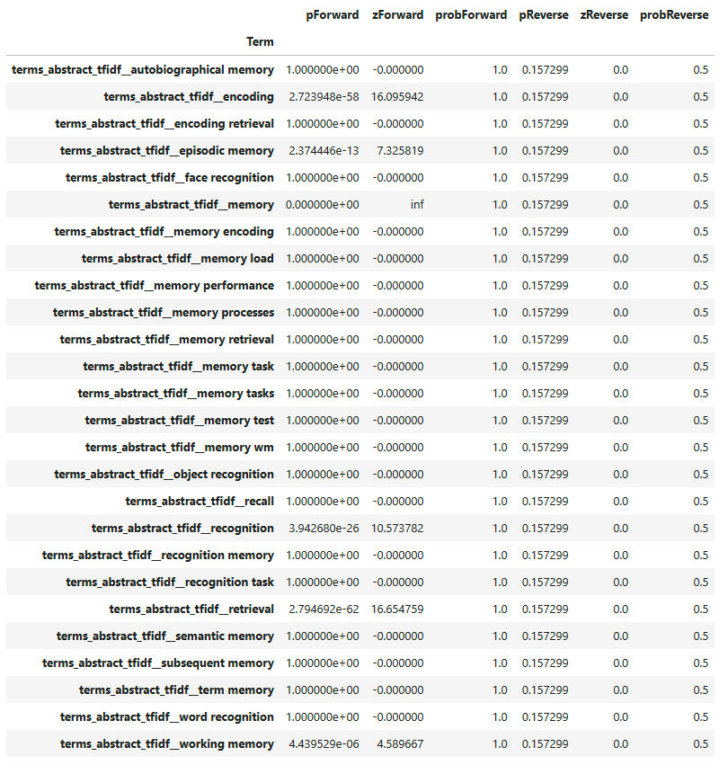The width and height of the screenshot is (728, 765).
Task: Select the semantic memory row label
Action: pos(164,636)
